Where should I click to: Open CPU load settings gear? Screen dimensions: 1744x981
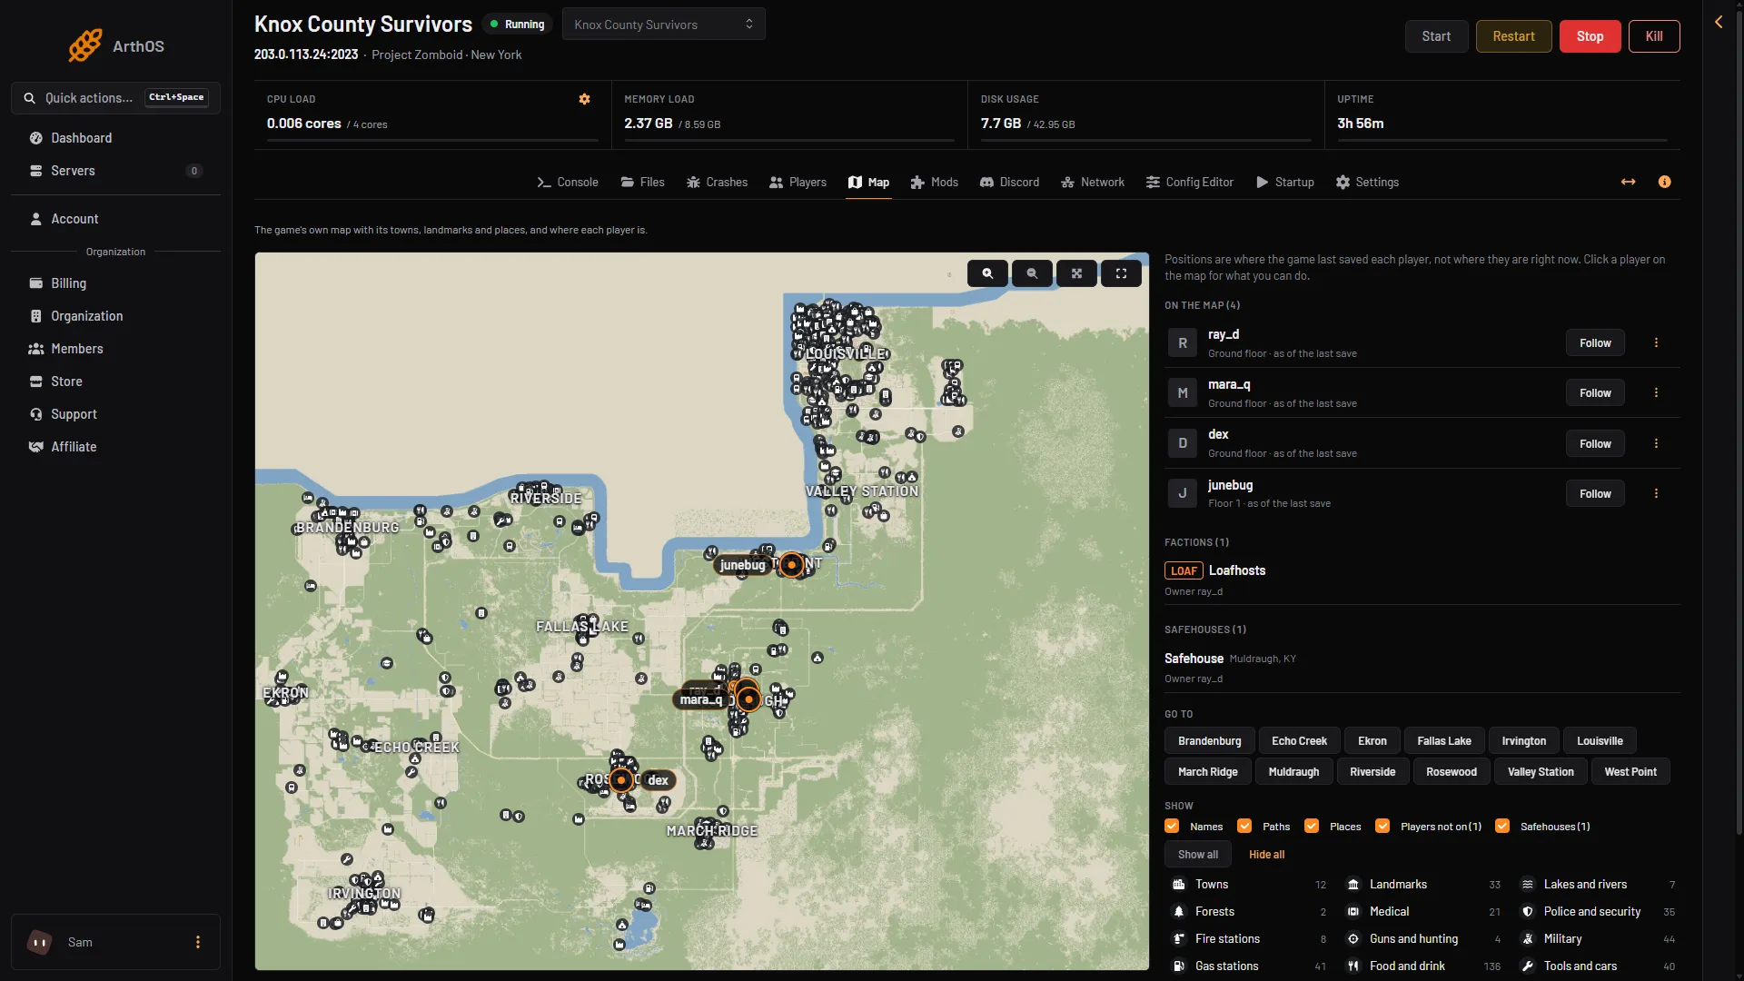[585, 99]
